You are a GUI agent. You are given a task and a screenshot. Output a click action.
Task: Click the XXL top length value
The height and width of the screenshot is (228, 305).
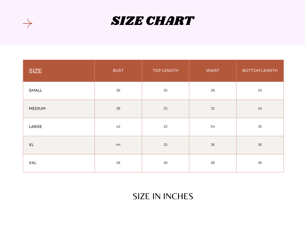165,163
